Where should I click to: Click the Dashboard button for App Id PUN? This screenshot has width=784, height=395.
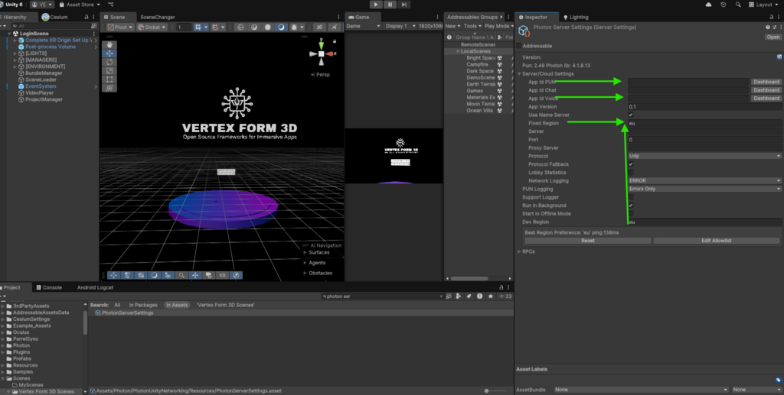tap(766, 82)
